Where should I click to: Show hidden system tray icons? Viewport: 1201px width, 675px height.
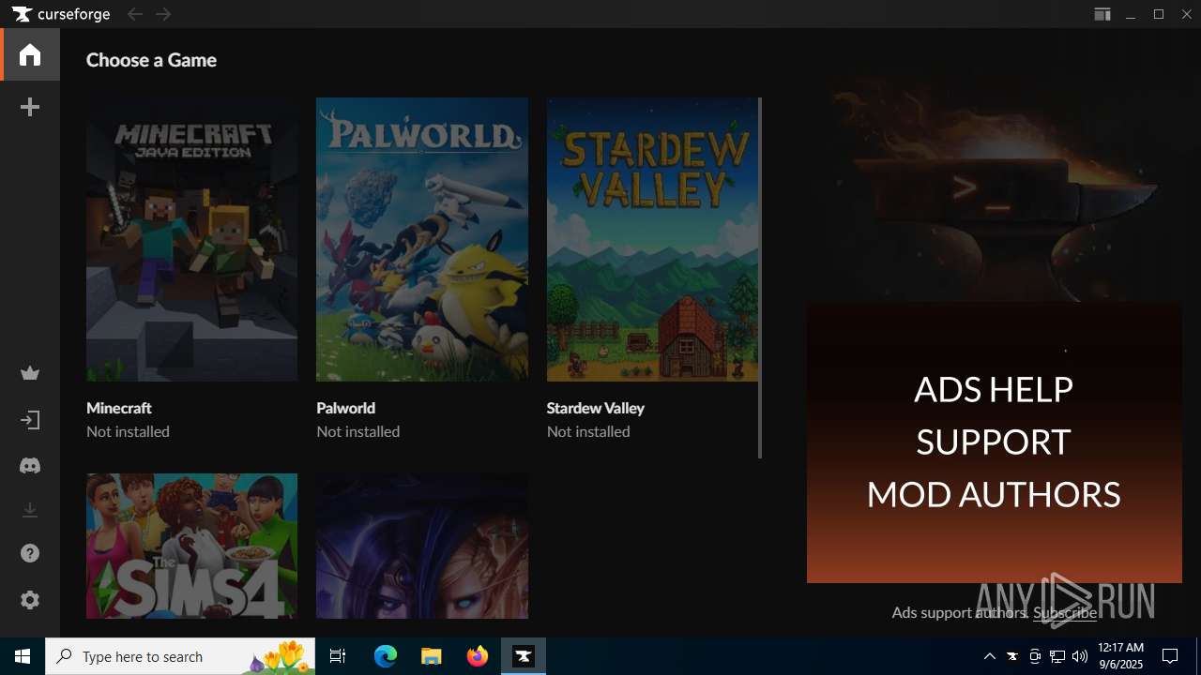[x=990, y=656]
